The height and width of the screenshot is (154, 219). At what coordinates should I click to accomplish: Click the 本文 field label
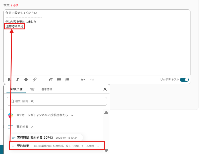(x=7, y=5)
